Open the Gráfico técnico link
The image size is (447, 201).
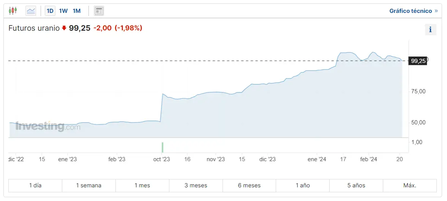[x=411, y=11]
